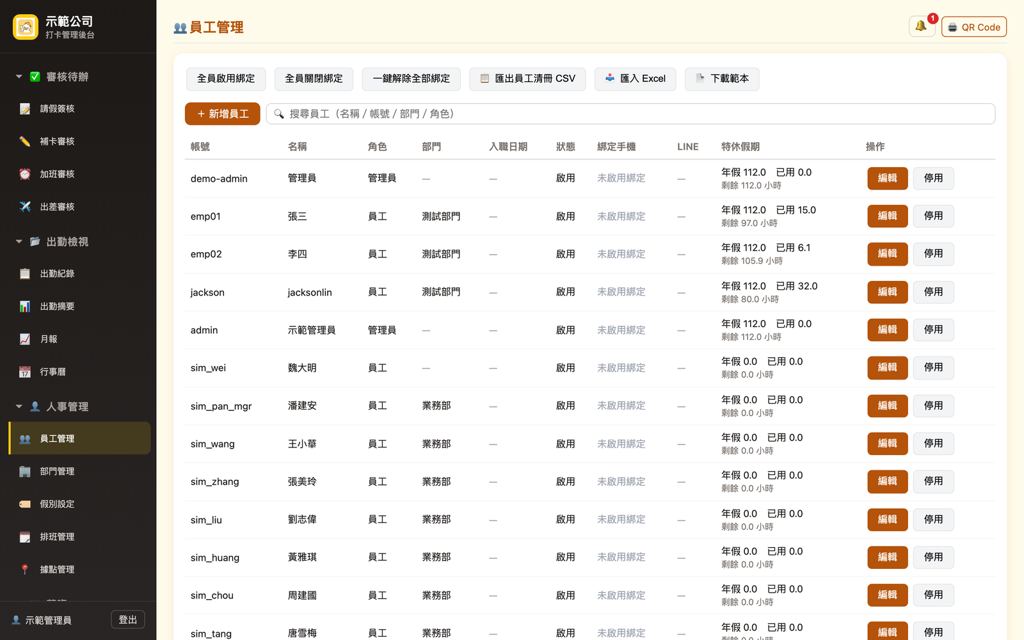This screenshot has height=640, width=1024.
Task: Click the 人事管理 person icon
Action: 35,406
